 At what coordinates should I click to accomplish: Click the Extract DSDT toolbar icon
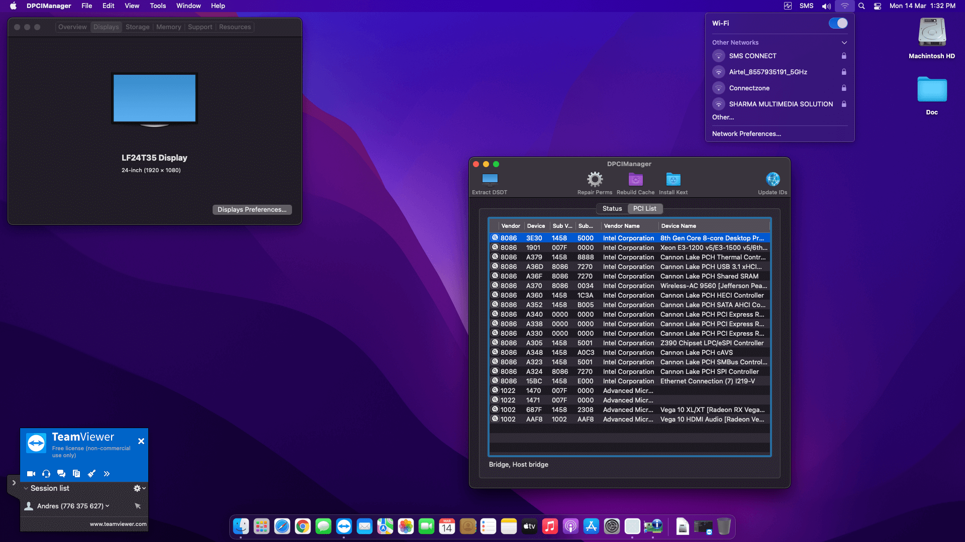[x=490, y=180]
